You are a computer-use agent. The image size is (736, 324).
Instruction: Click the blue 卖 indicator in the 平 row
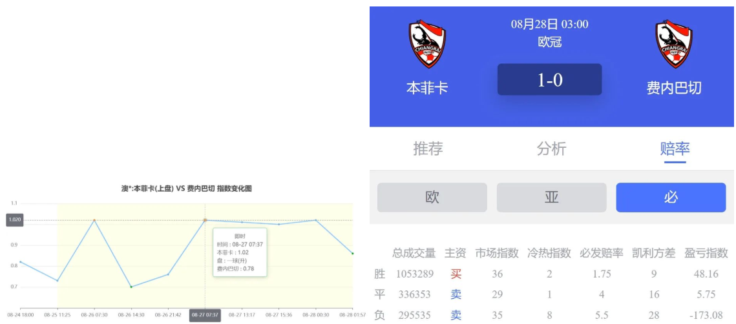pos(456,294)
